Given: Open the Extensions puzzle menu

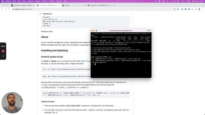Looking at the screenshot, I should tap(192, 9).
